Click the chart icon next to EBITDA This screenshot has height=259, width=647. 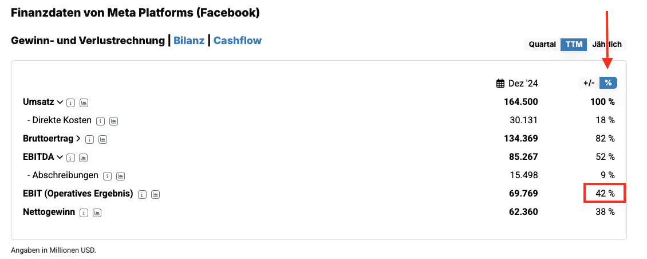83,158
